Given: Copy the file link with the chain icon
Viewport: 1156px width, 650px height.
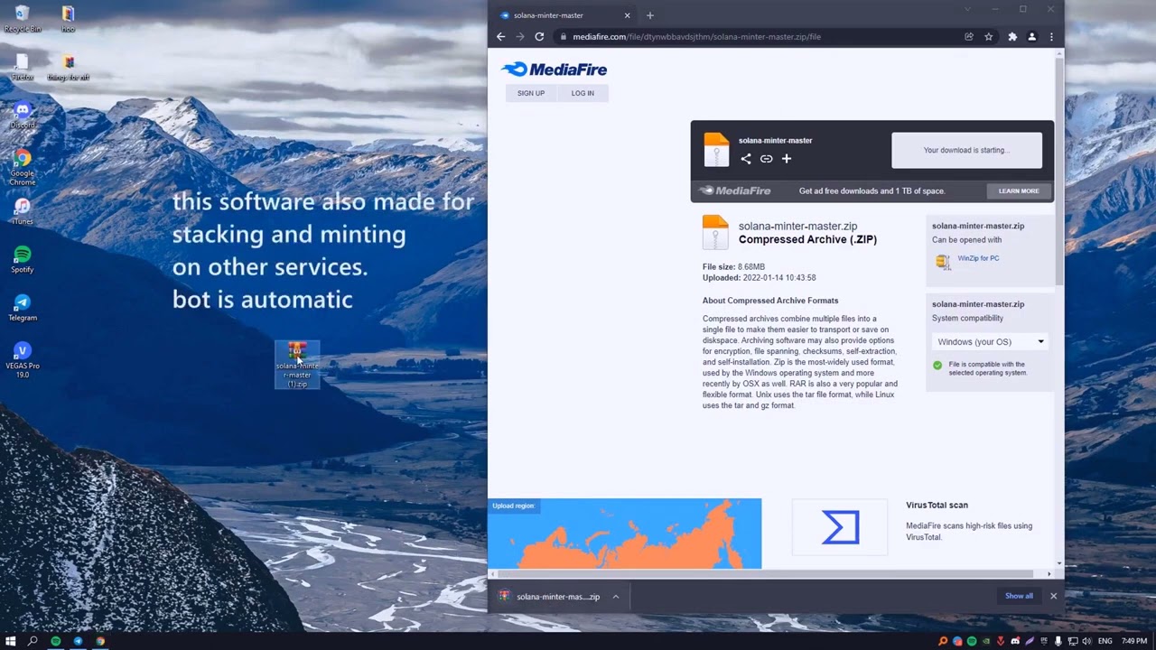Looking at the screenshot, I should [766, 159].
